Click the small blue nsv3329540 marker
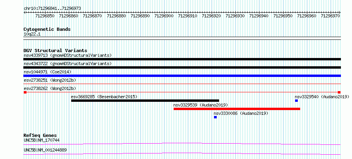The width and height of the screenshot is (352, 159). pos(296,101)
